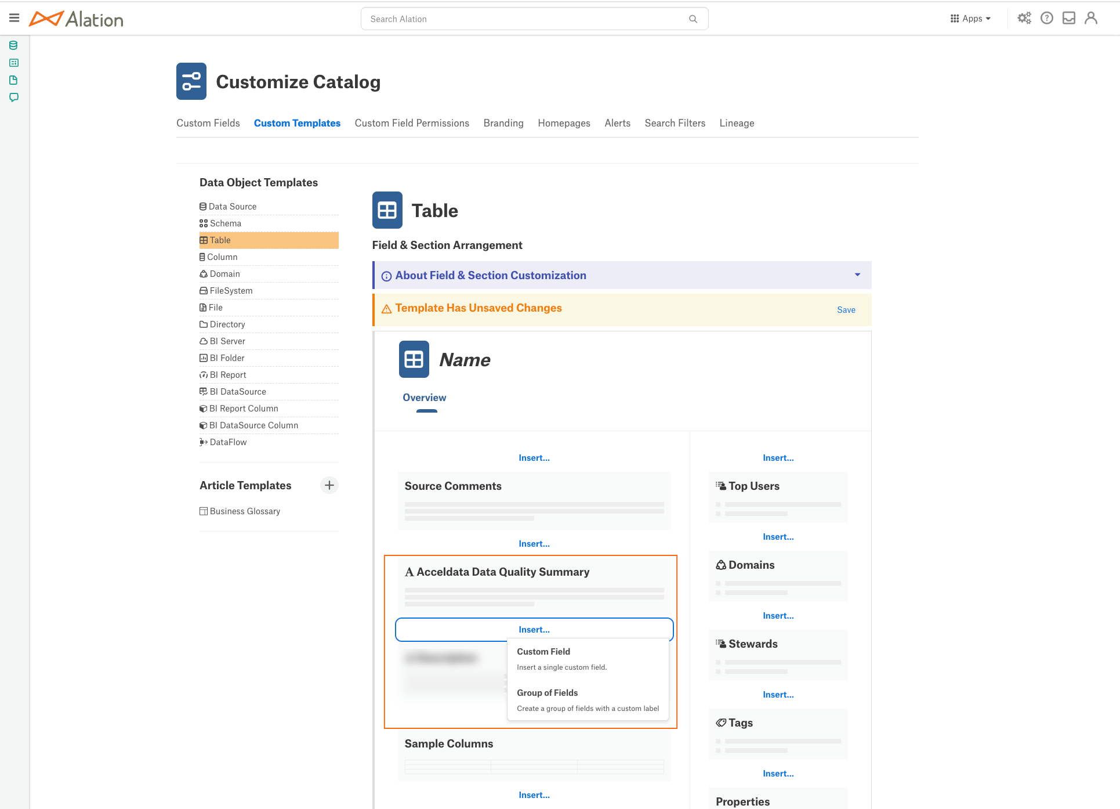
Task: Click the info icon on About banner
Action: coord(386,276)
